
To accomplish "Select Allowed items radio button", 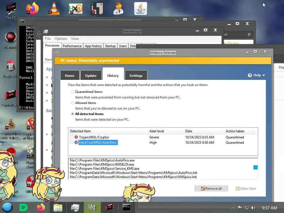I will [x=72, y=103].
